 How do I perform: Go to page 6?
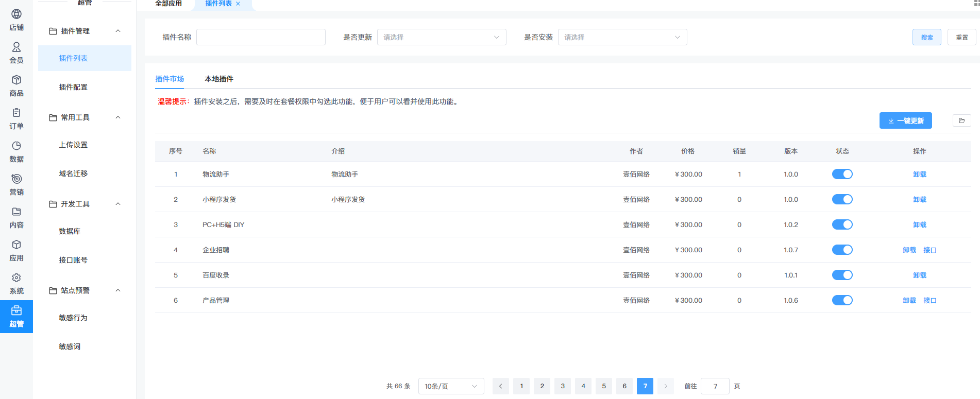click(624, 386)
